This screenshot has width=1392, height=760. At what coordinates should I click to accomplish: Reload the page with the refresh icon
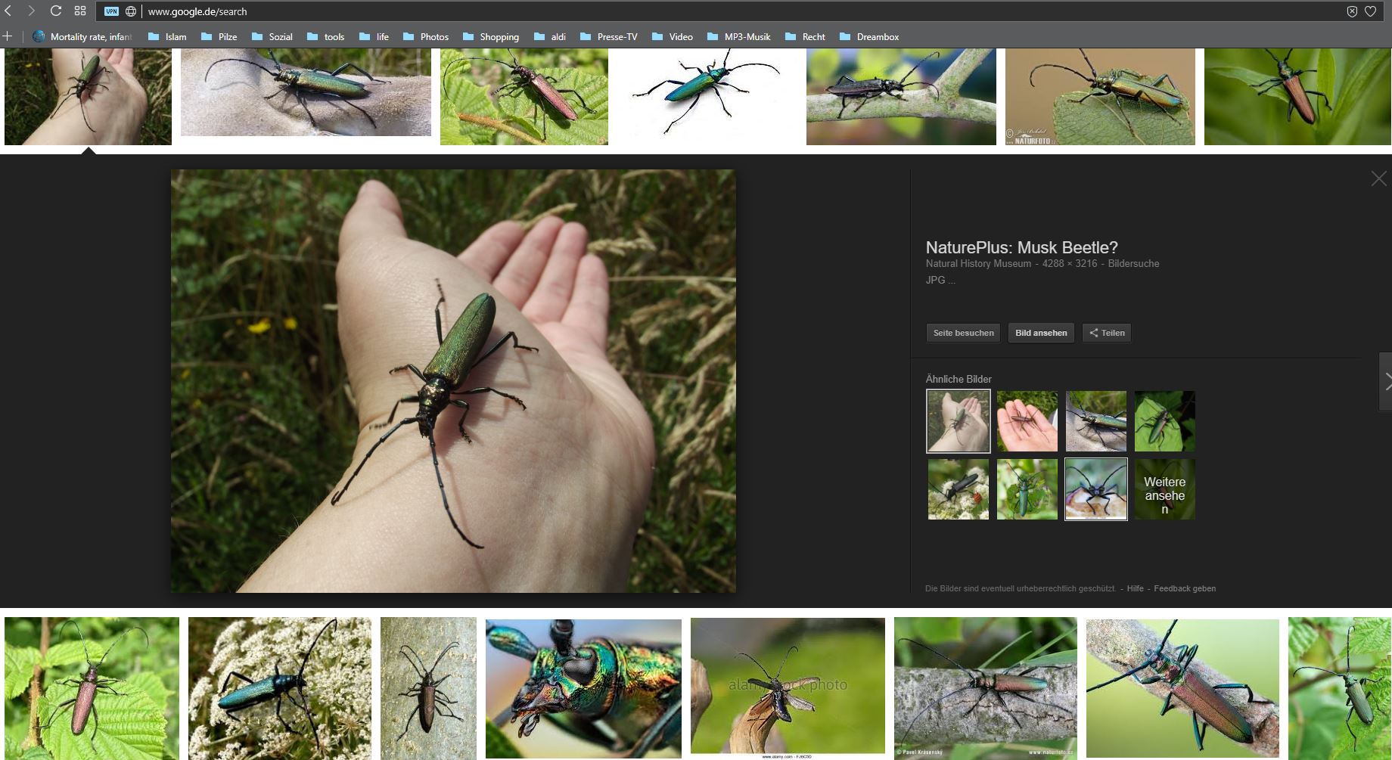(x=55, y=11)
